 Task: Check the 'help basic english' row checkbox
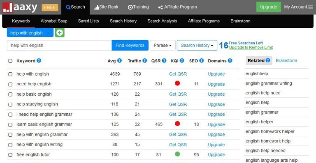(10, 94)
